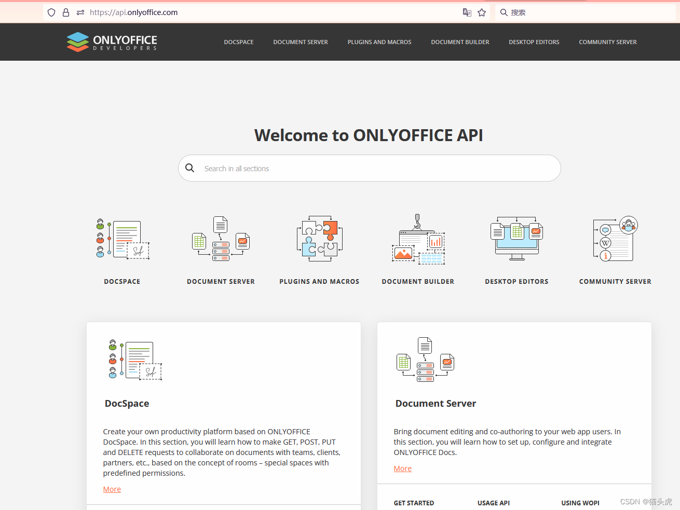Click the ONLYOFFICE Developers logo
The width and height of the screenshot is (680, 510).
coord(112,42)
